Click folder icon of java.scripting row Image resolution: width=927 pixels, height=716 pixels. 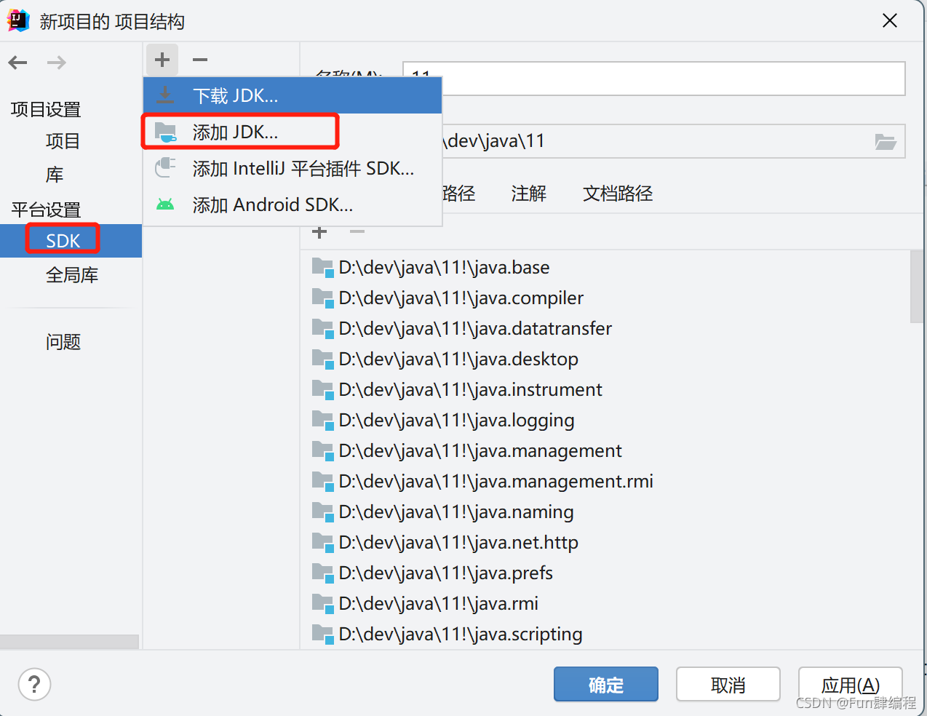pos(322,634)
